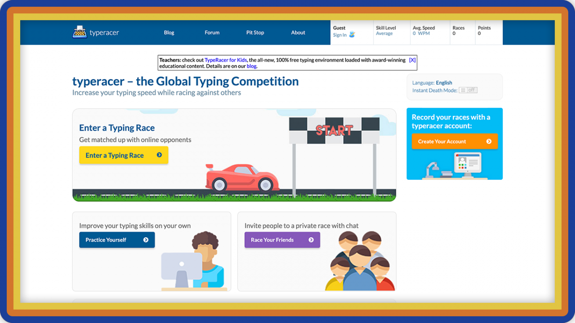
Task: Click arrow icon on Create Your Account button
Action: (489, 141)
